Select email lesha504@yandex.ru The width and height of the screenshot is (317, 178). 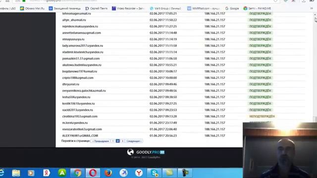point(76,97)
